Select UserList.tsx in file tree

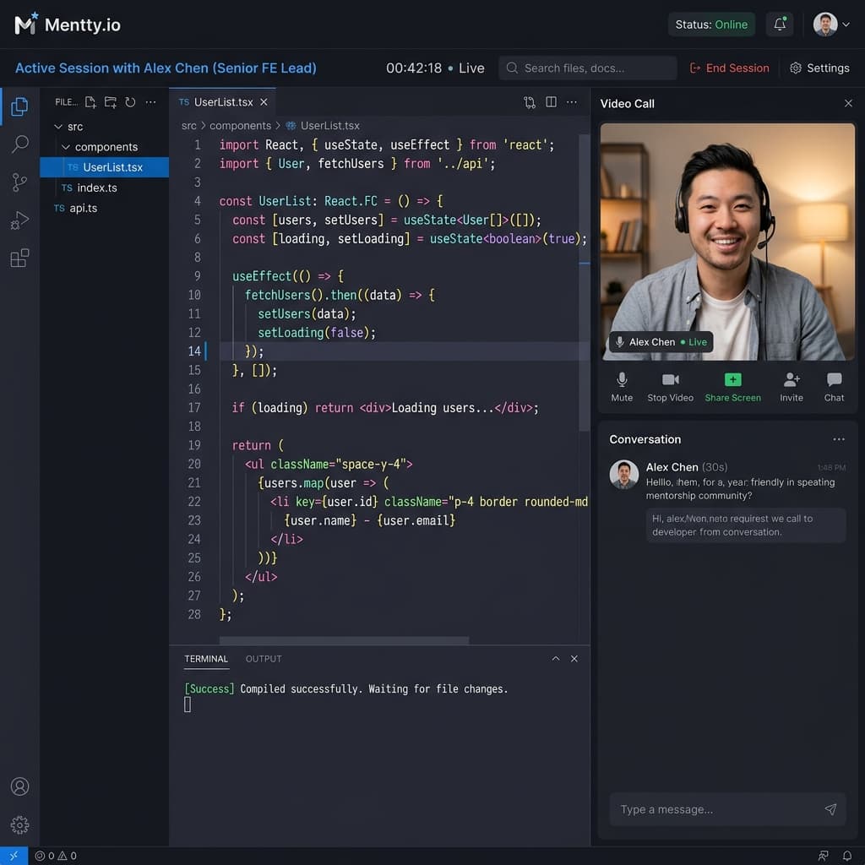pyautogui.click(x=104, y=167)
